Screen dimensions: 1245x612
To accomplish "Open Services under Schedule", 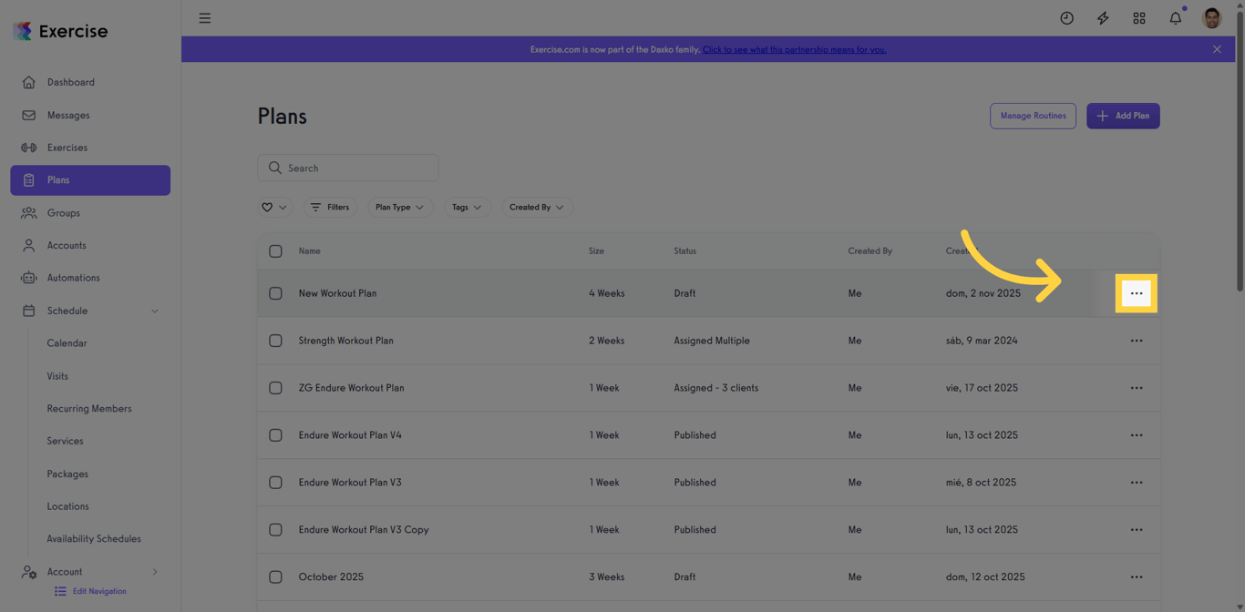I will point(65,441).
